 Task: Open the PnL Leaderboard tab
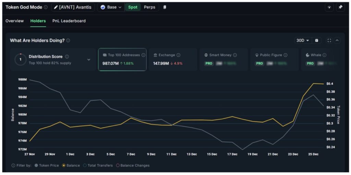pyautogui.click(x=69, y=21)
